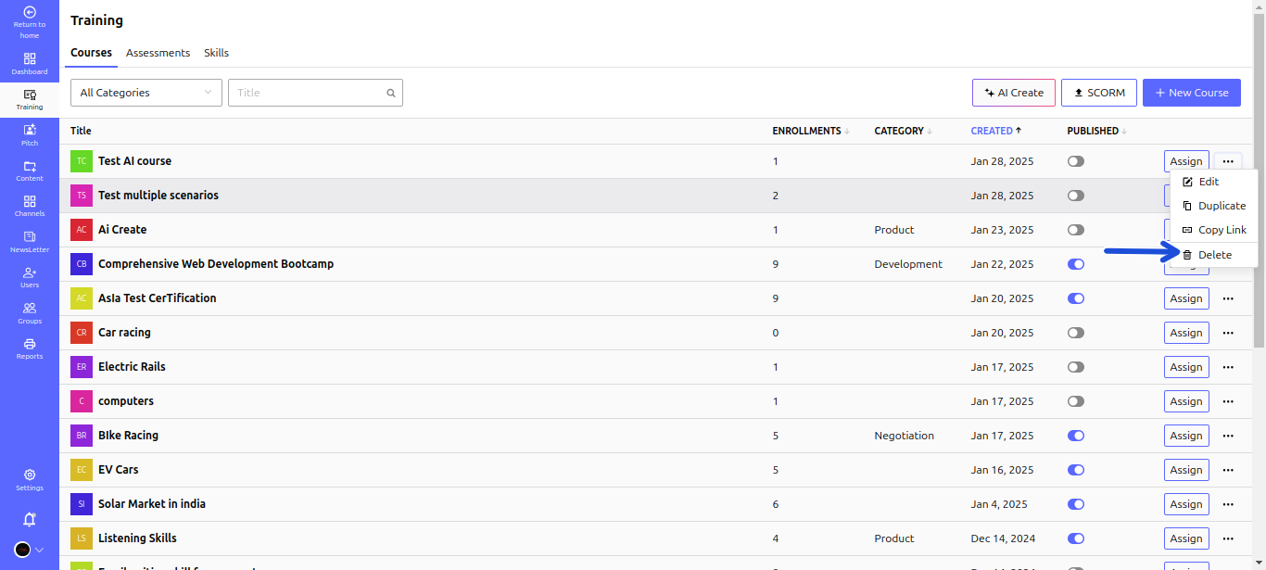Screen dimensions: 1266x570
Task: Open the Groups page icon
Action: (x=30, y=312)
